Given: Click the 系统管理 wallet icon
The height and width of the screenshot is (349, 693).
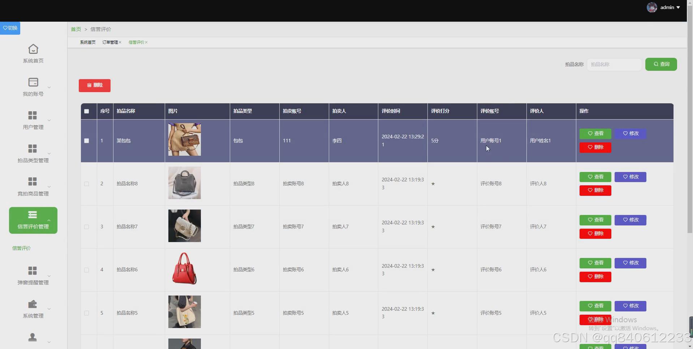Looking at the screenshot, I should (x=33, y=304).
